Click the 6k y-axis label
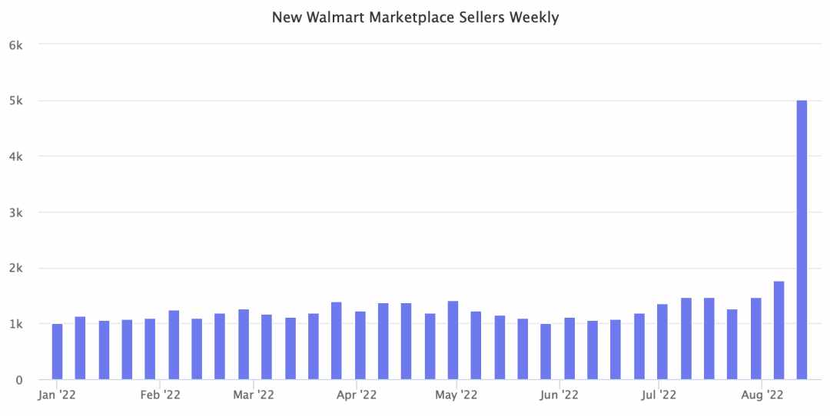Image resolution: width=830 pixels, height=416 pixels. click(16, 45)
